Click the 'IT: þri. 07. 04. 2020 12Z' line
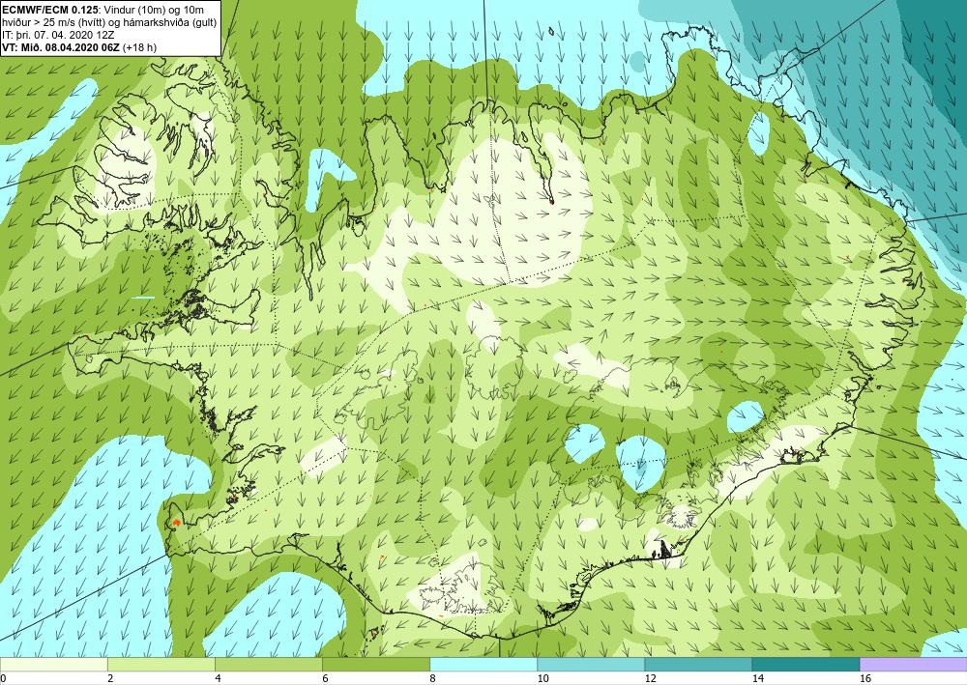This screenshot has height=685, width=967. point(57,35)
